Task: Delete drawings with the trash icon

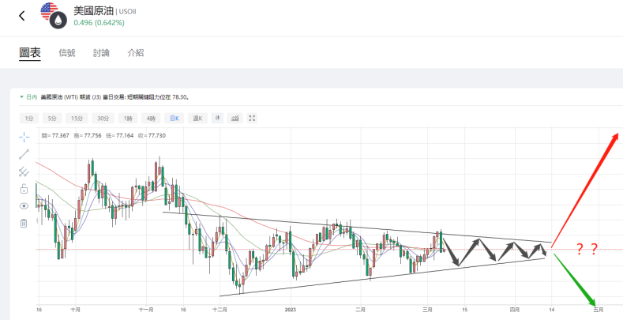Action: coord(24,223)
